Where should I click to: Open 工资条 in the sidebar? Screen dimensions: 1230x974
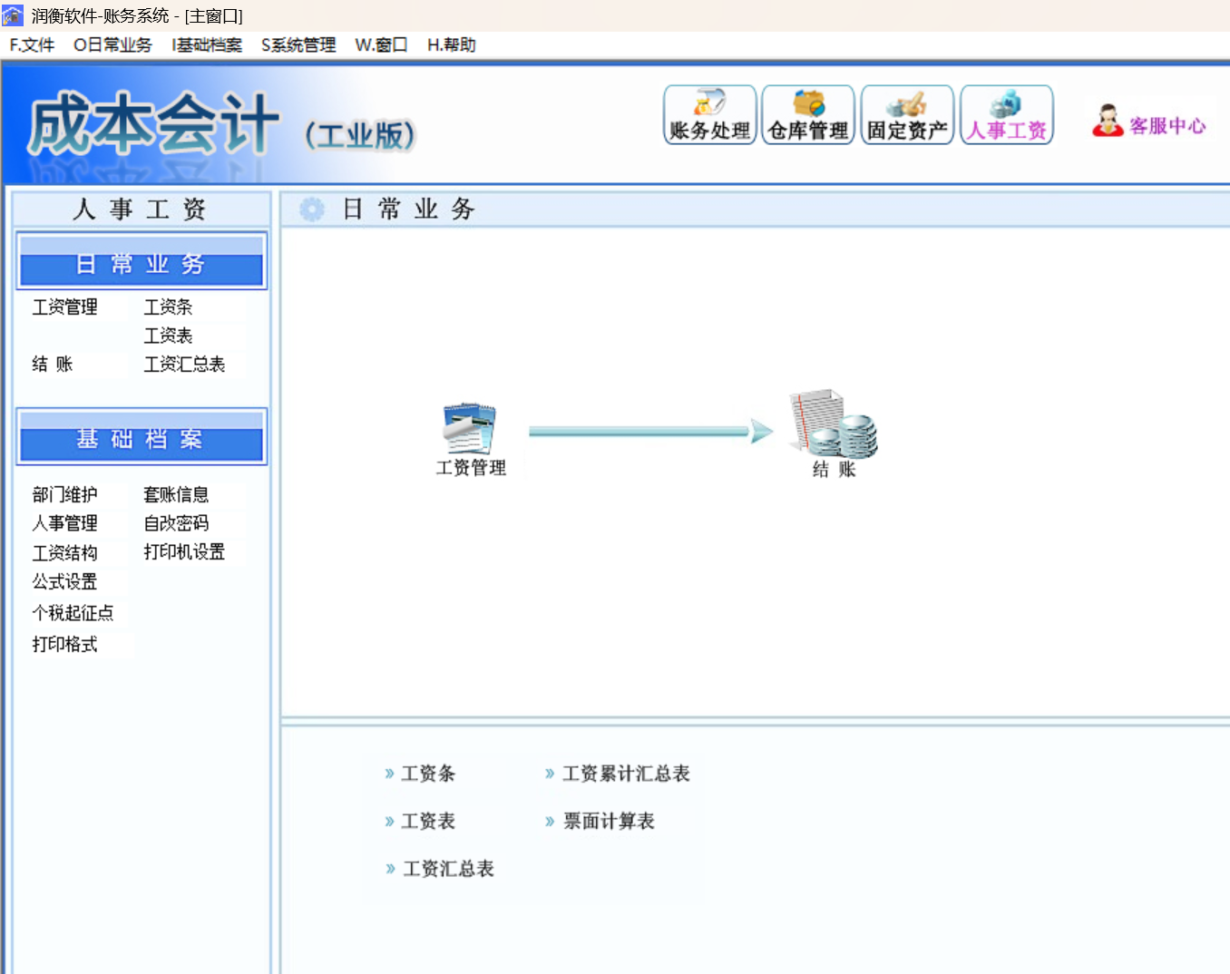168,307
